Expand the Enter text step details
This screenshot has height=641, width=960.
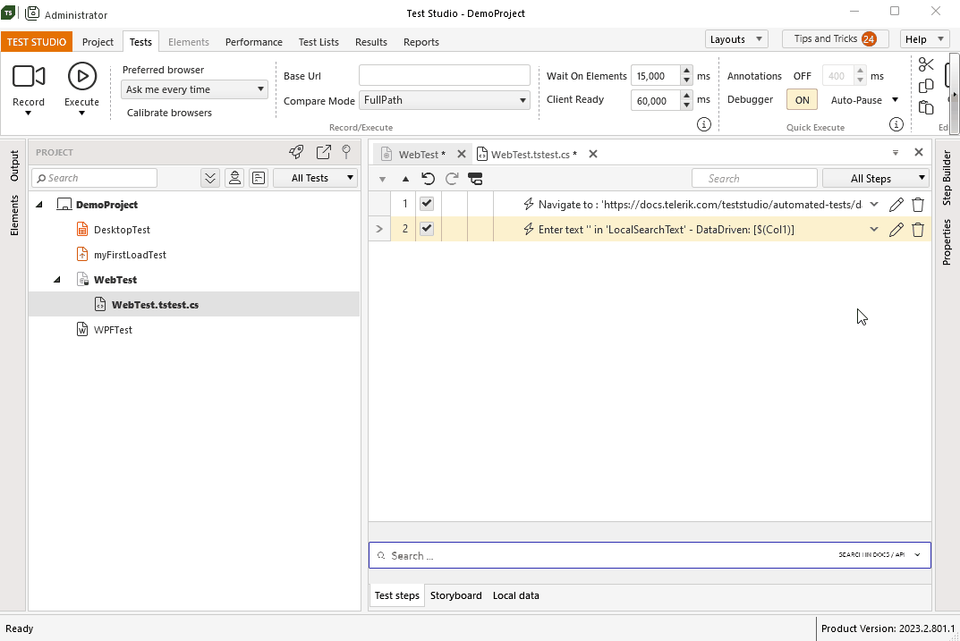click(874, 230)
